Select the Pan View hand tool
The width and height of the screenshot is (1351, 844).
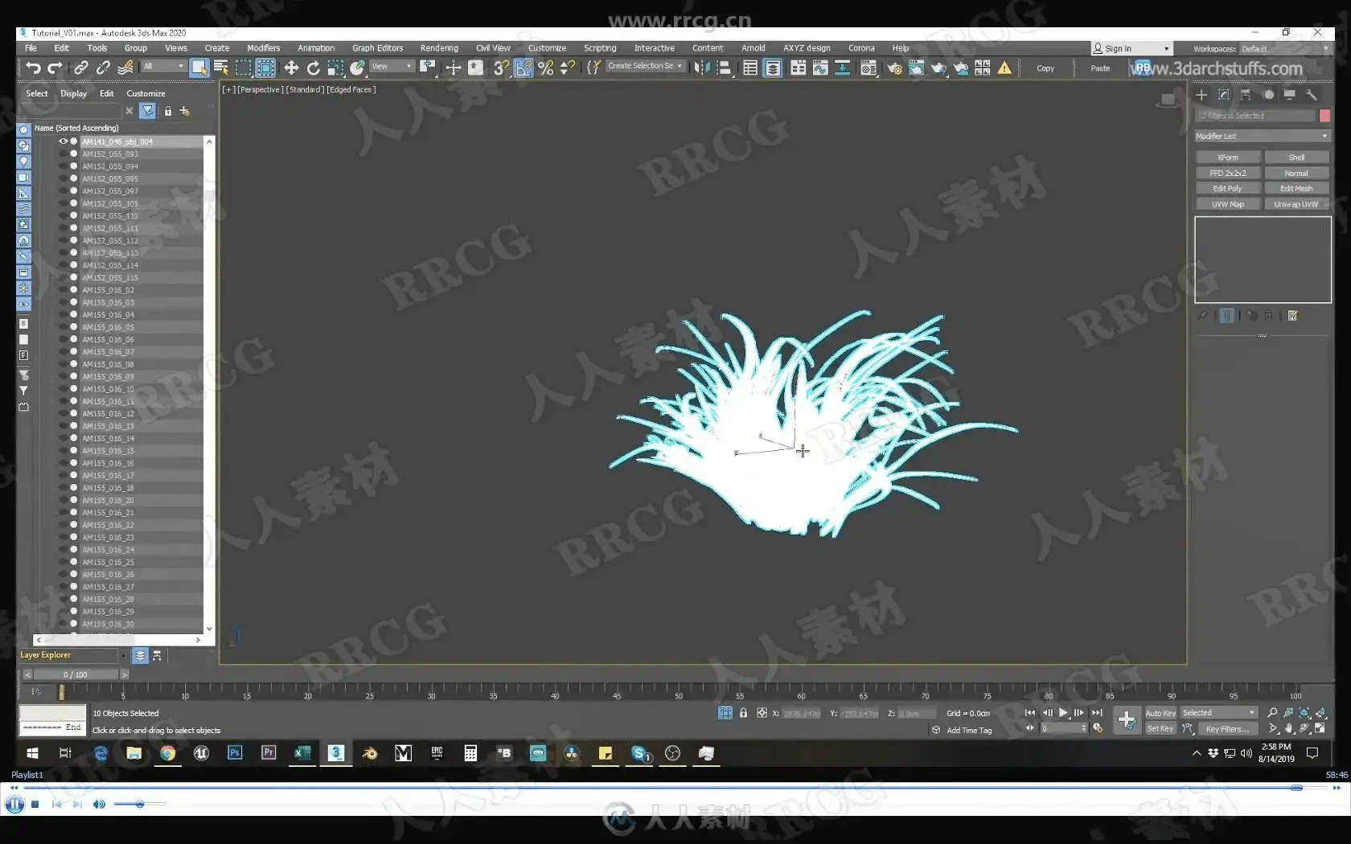point(1288,728)
